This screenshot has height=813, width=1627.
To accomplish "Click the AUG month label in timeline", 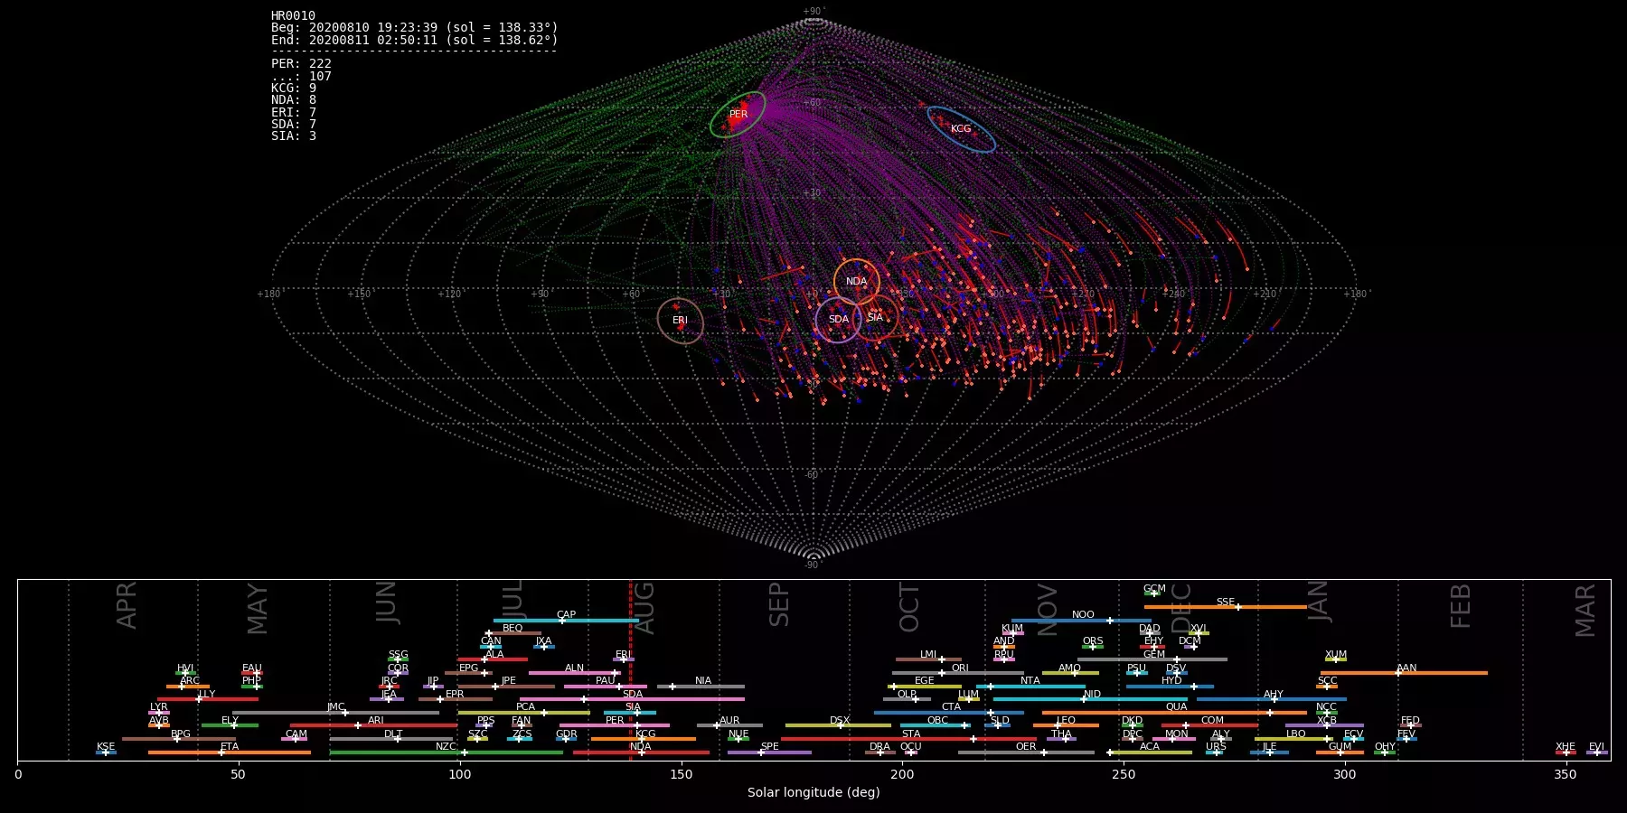I will tap(644, 607).
